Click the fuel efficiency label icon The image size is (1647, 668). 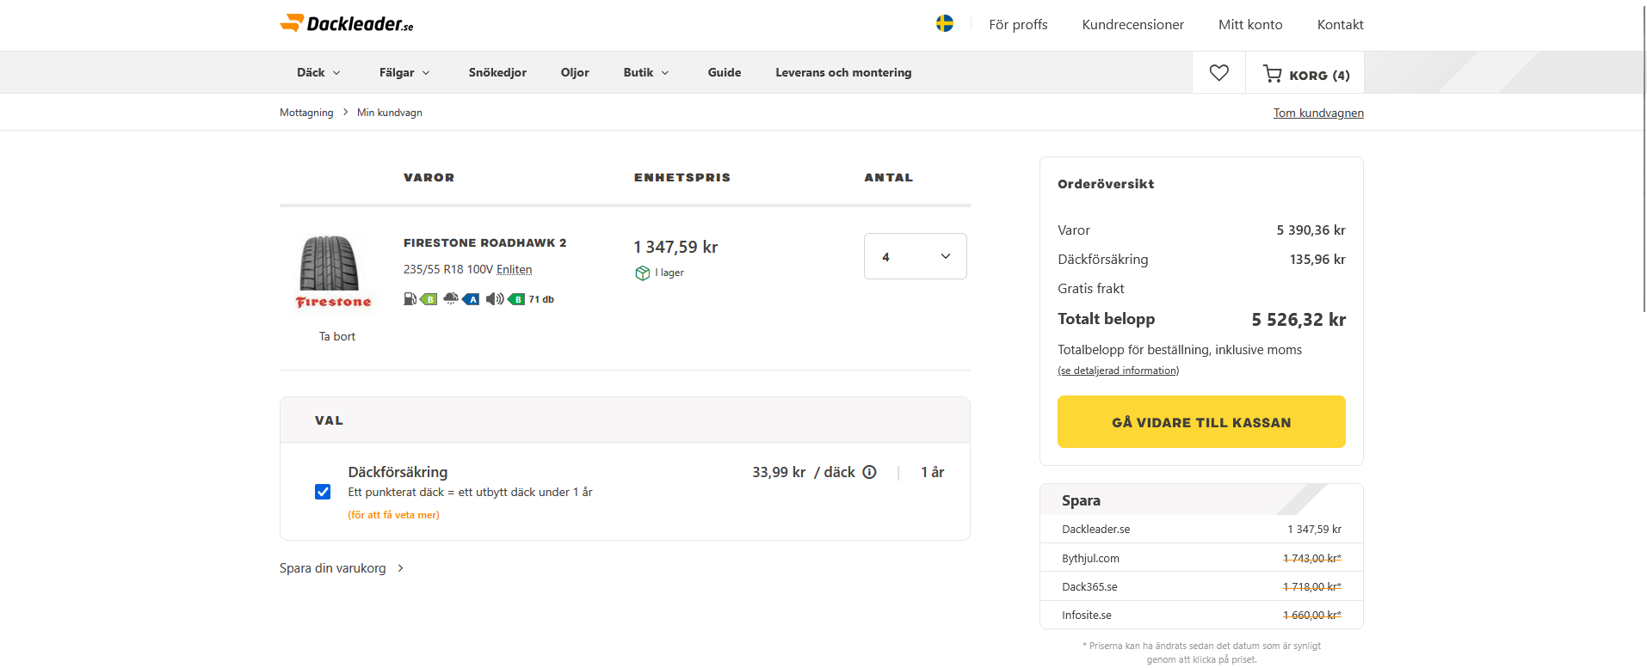(420, 299)
